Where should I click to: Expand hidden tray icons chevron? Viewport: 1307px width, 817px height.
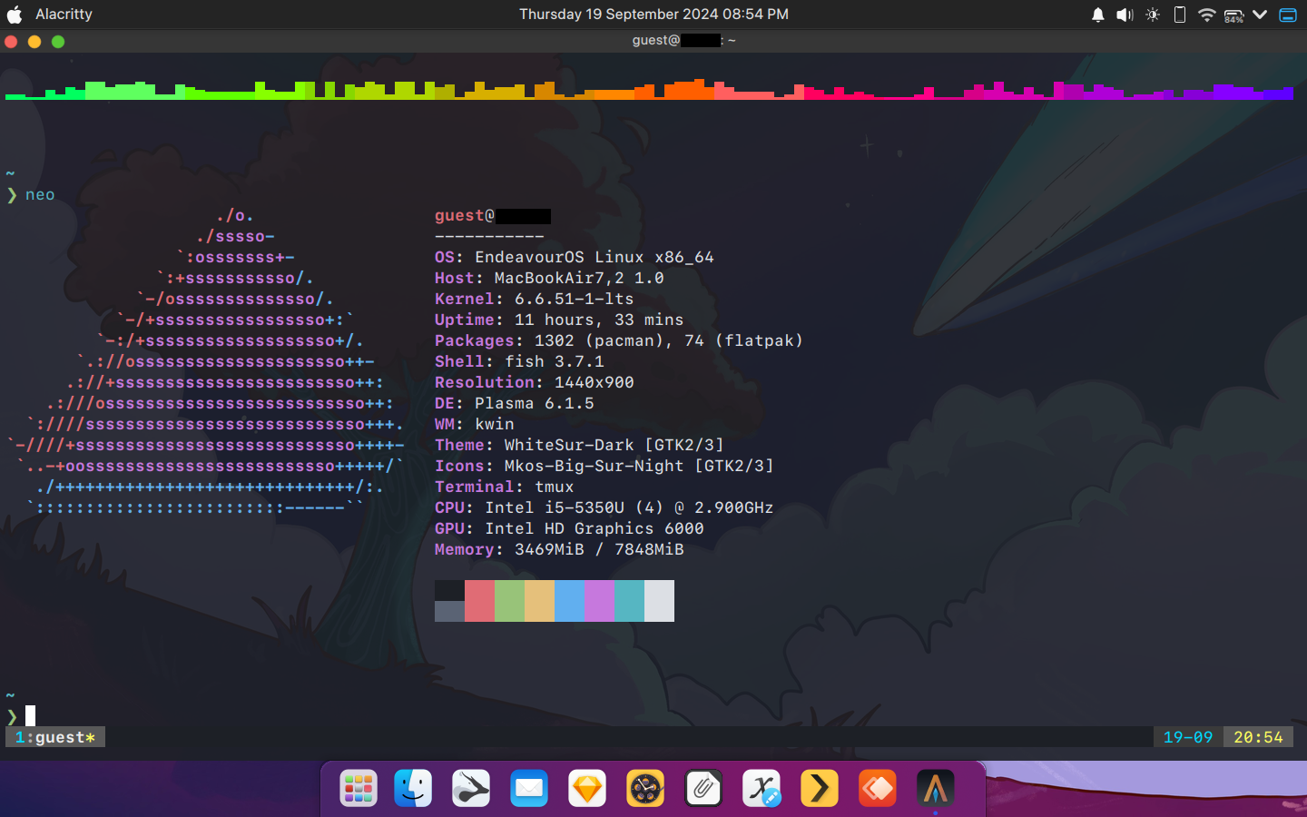point(1260,15)
